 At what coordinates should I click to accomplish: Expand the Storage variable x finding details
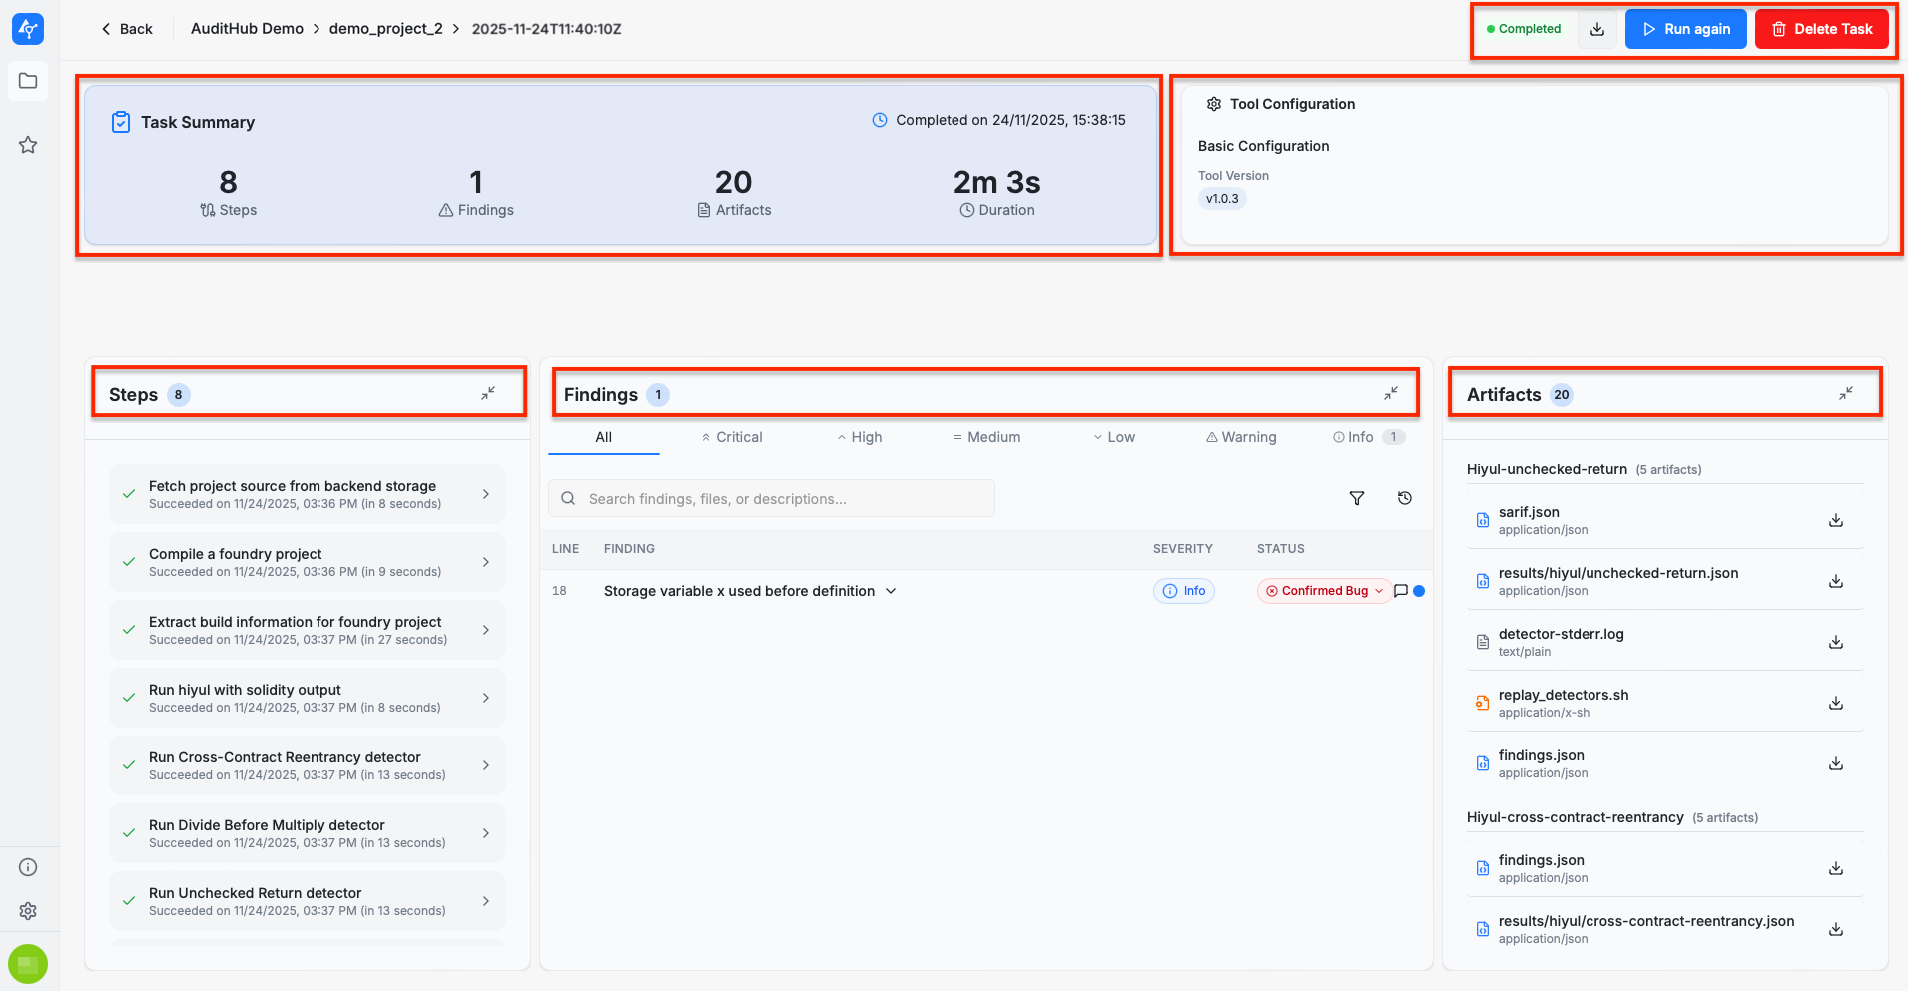[891, 591]
